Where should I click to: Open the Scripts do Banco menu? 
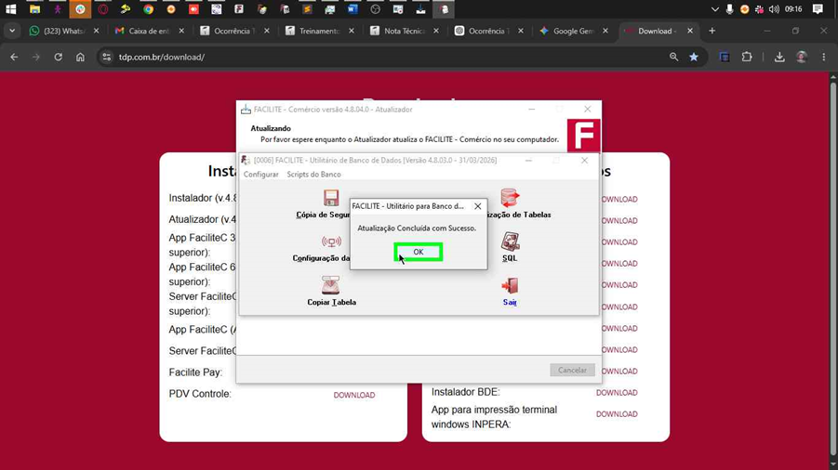tap(313, 175)
